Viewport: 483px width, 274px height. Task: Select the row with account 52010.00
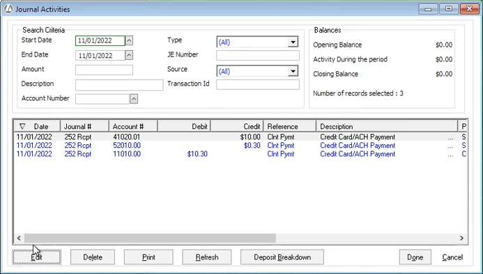pos(241,146)
